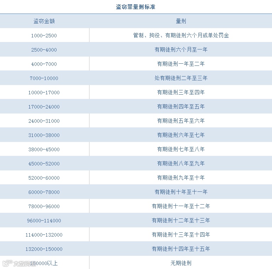Click the amount cell 31000-38000

(x=44, y=135)
